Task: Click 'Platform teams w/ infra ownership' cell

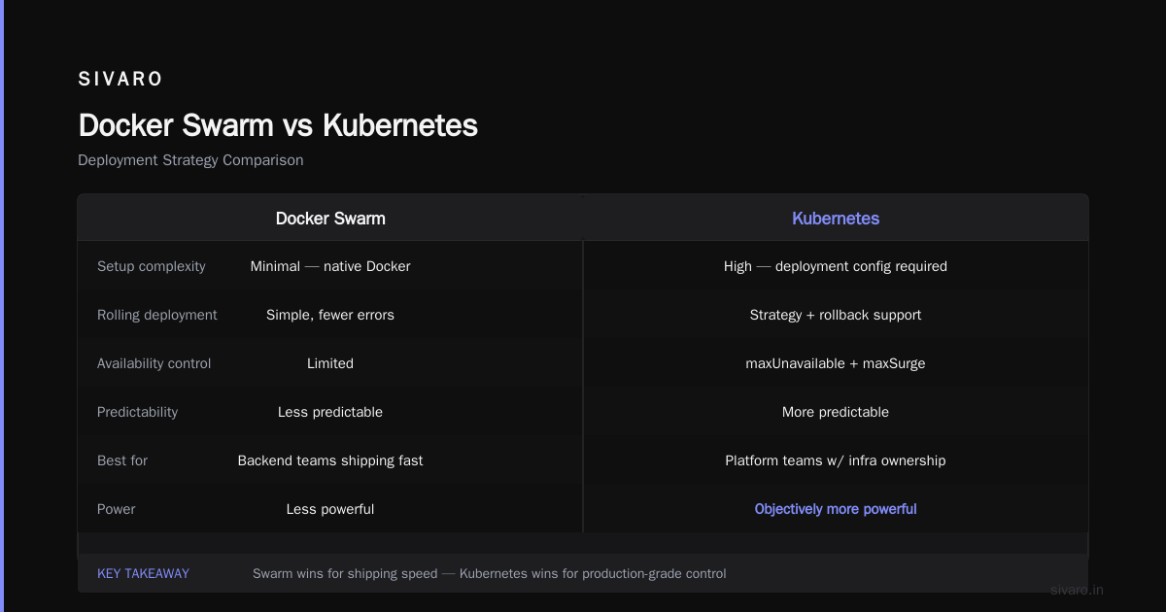Action: [x=836, y=460]
